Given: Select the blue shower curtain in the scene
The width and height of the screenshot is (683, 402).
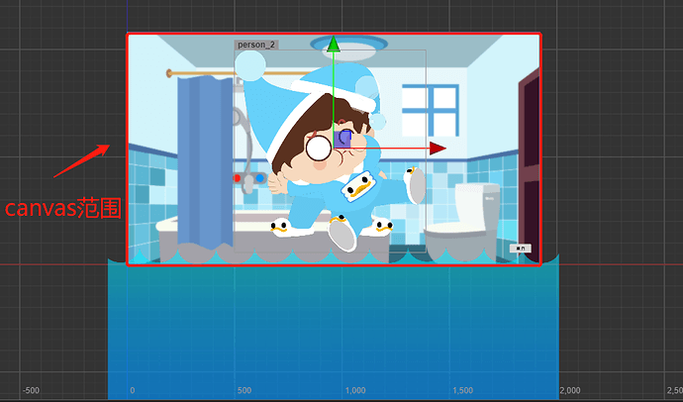Looking at the screenshot, I should (x=205, y=163).
